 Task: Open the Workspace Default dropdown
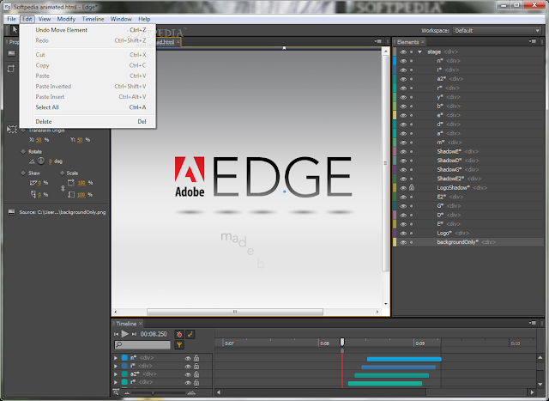pyautogui.click(x=497, y=31)
